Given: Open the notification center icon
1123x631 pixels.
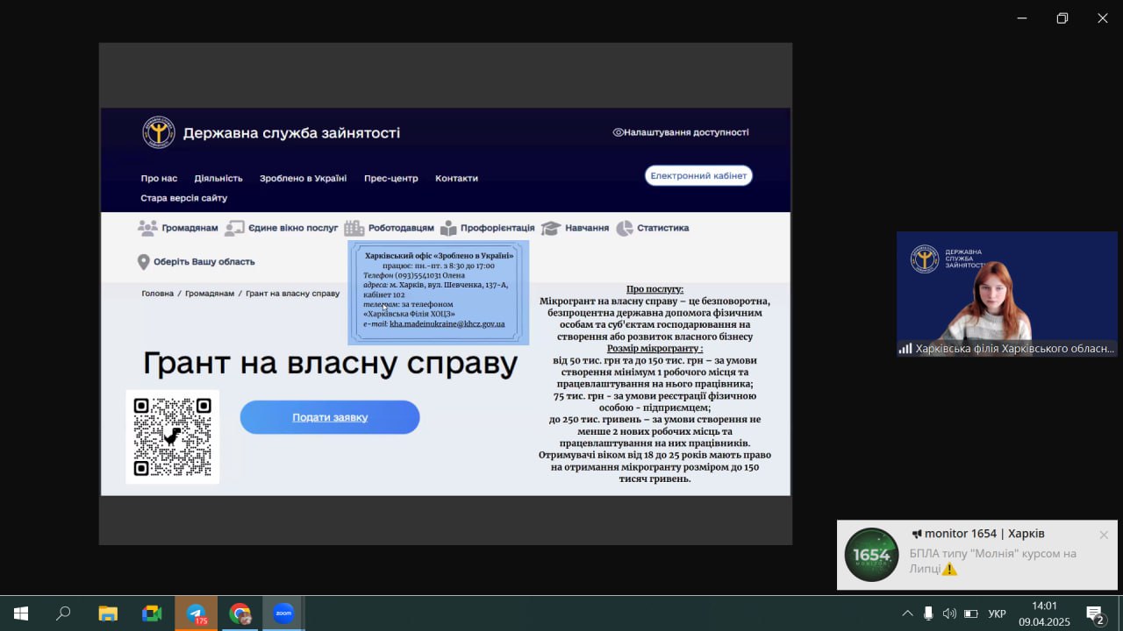Looking at the screenshot, I should tap(1094, 613).
